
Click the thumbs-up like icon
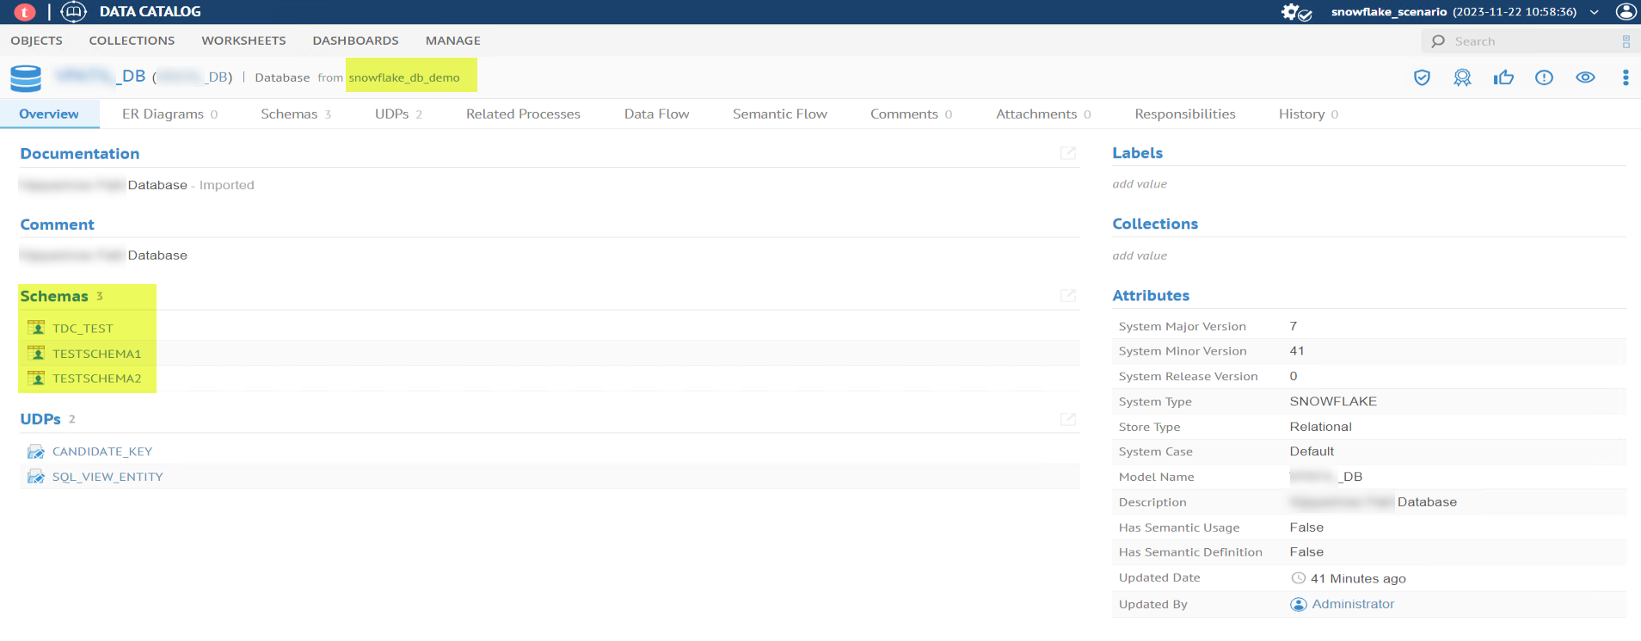[x=1503, y=78]
